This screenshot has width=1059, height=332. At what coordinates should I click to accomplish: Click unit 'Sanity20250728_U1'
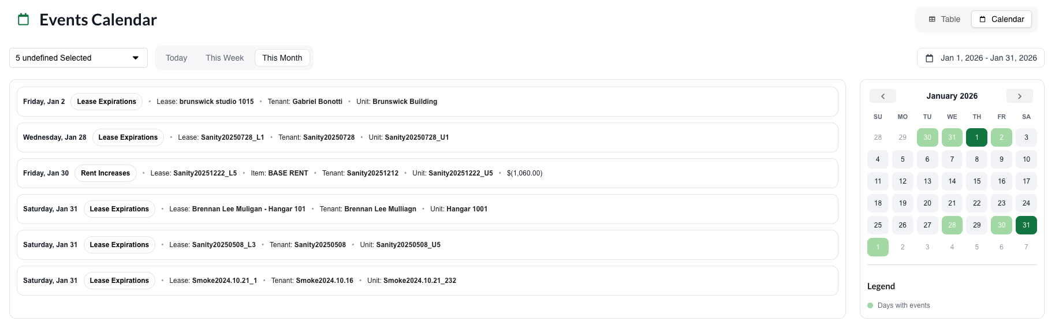417,137
